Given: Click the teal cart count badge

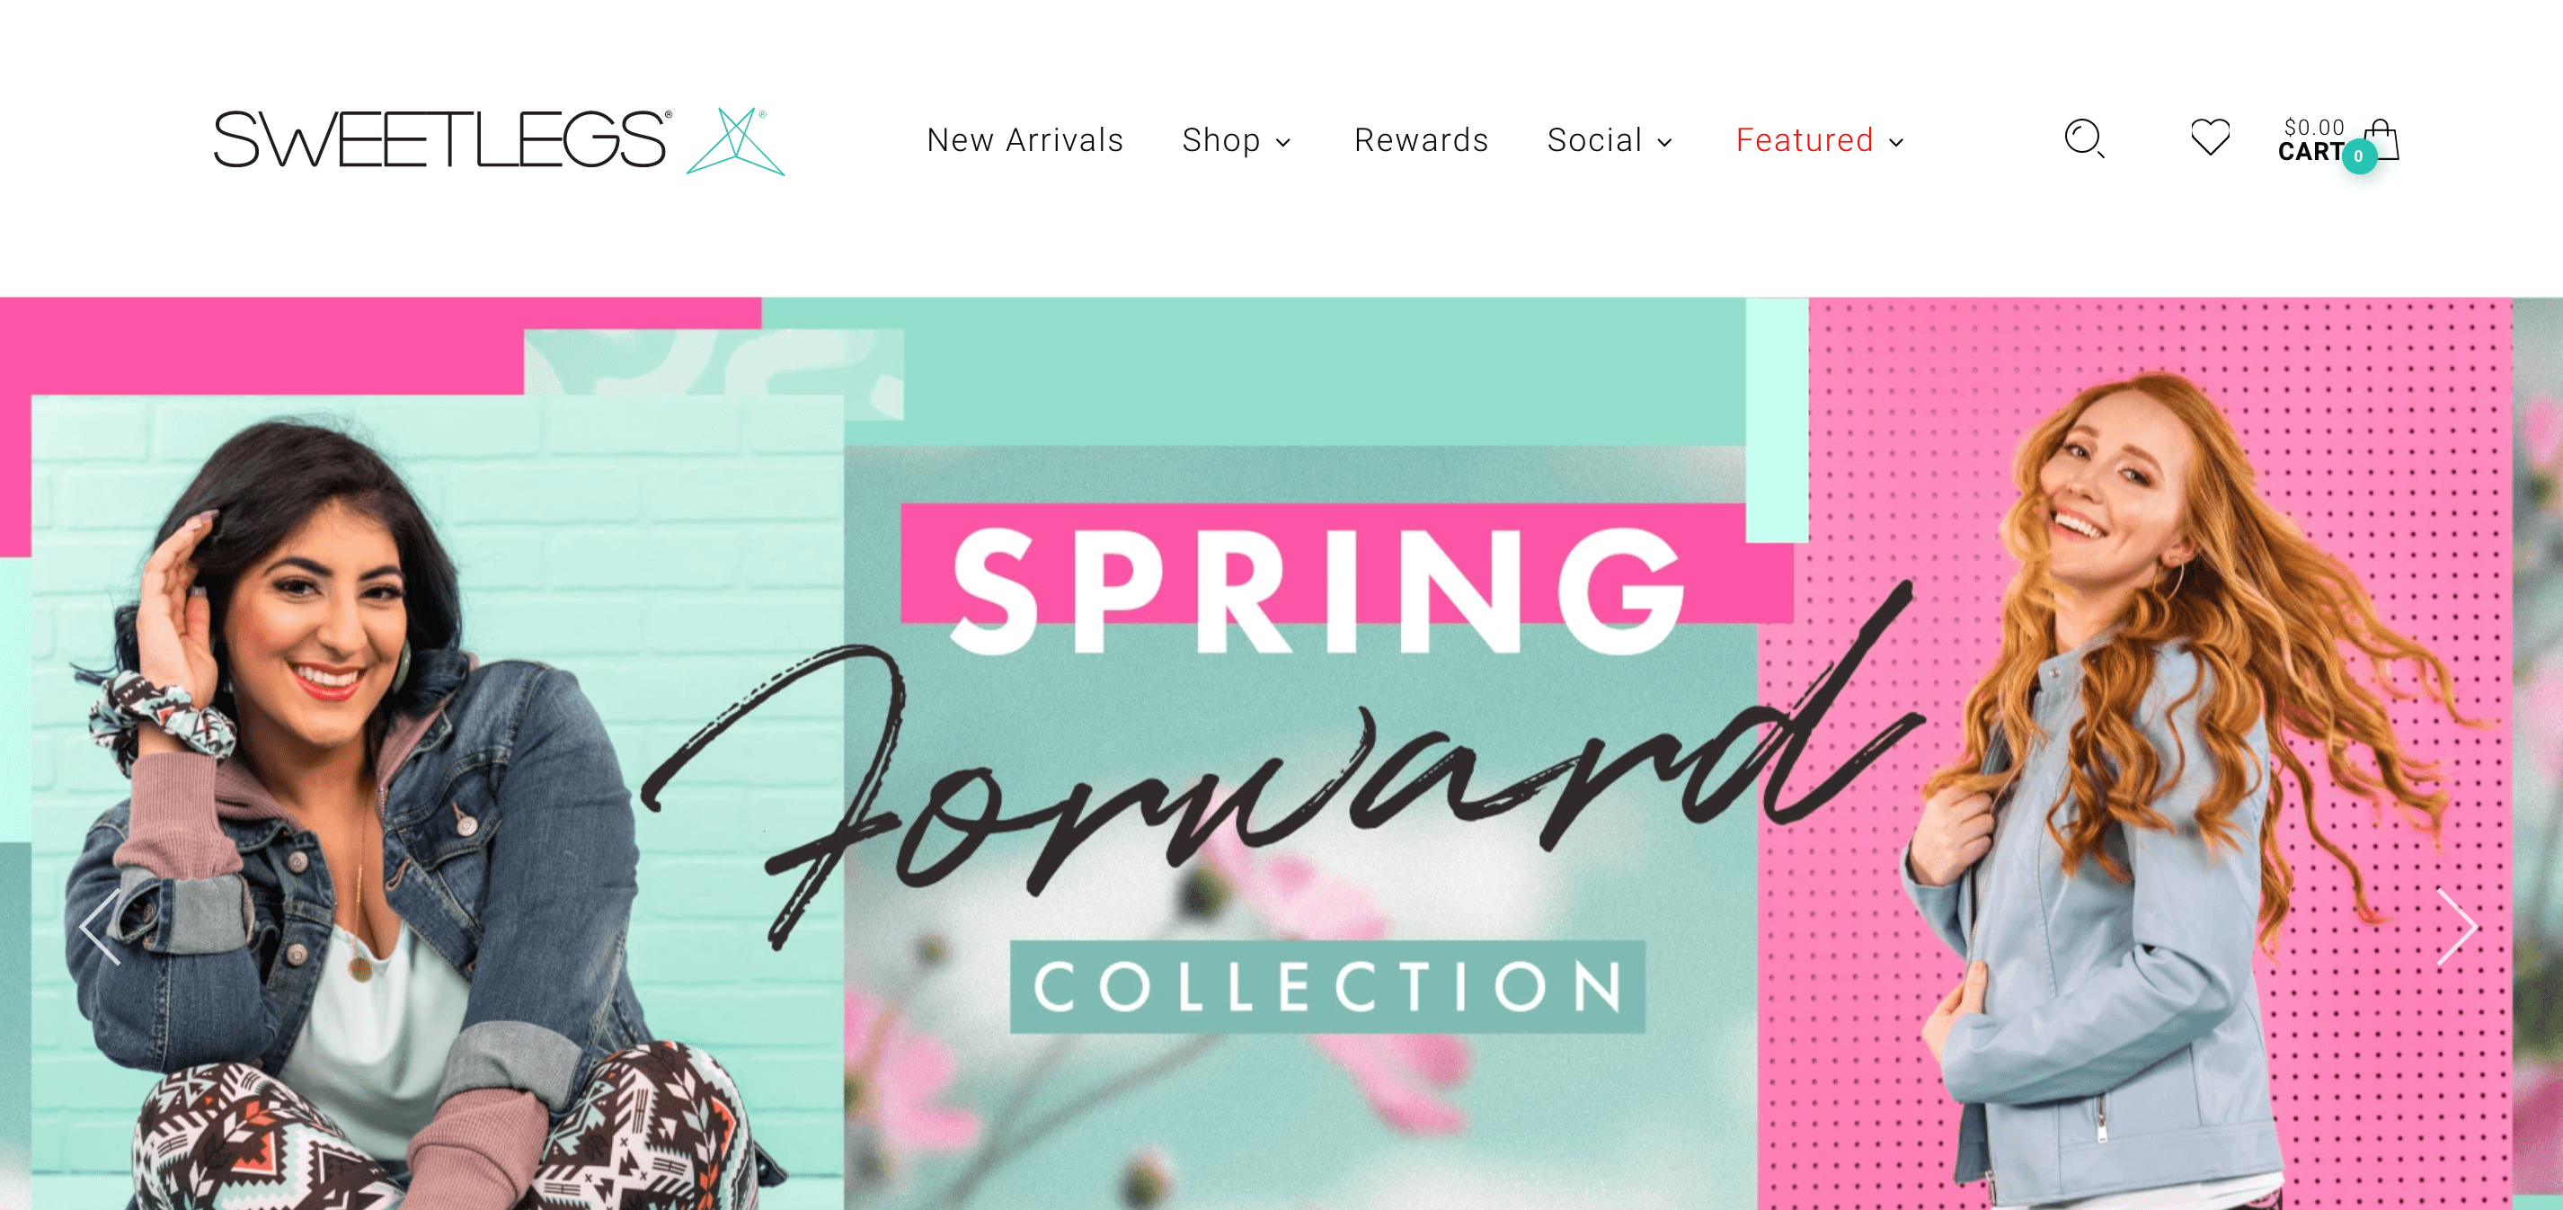Looking at the screenshot, I should coord(2359,156).
